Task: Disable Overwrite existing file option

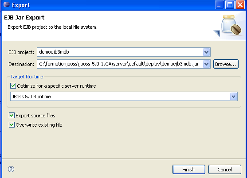Action: point(12,125)
